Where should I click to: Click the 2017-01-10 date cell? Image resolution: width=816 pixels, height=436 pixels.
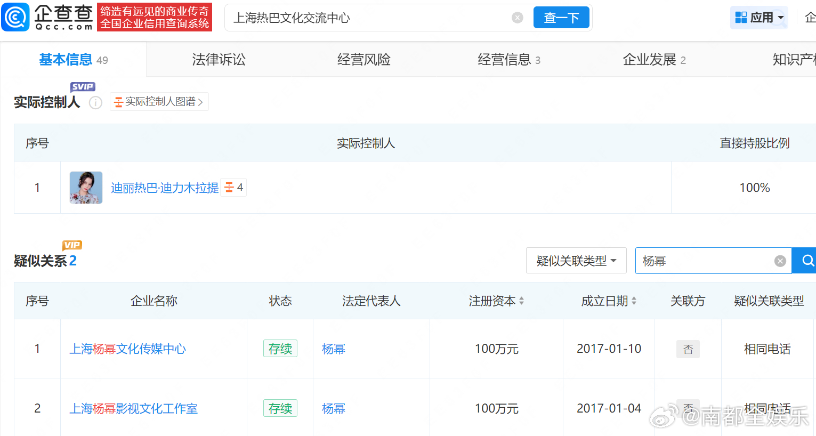(609, 349)
